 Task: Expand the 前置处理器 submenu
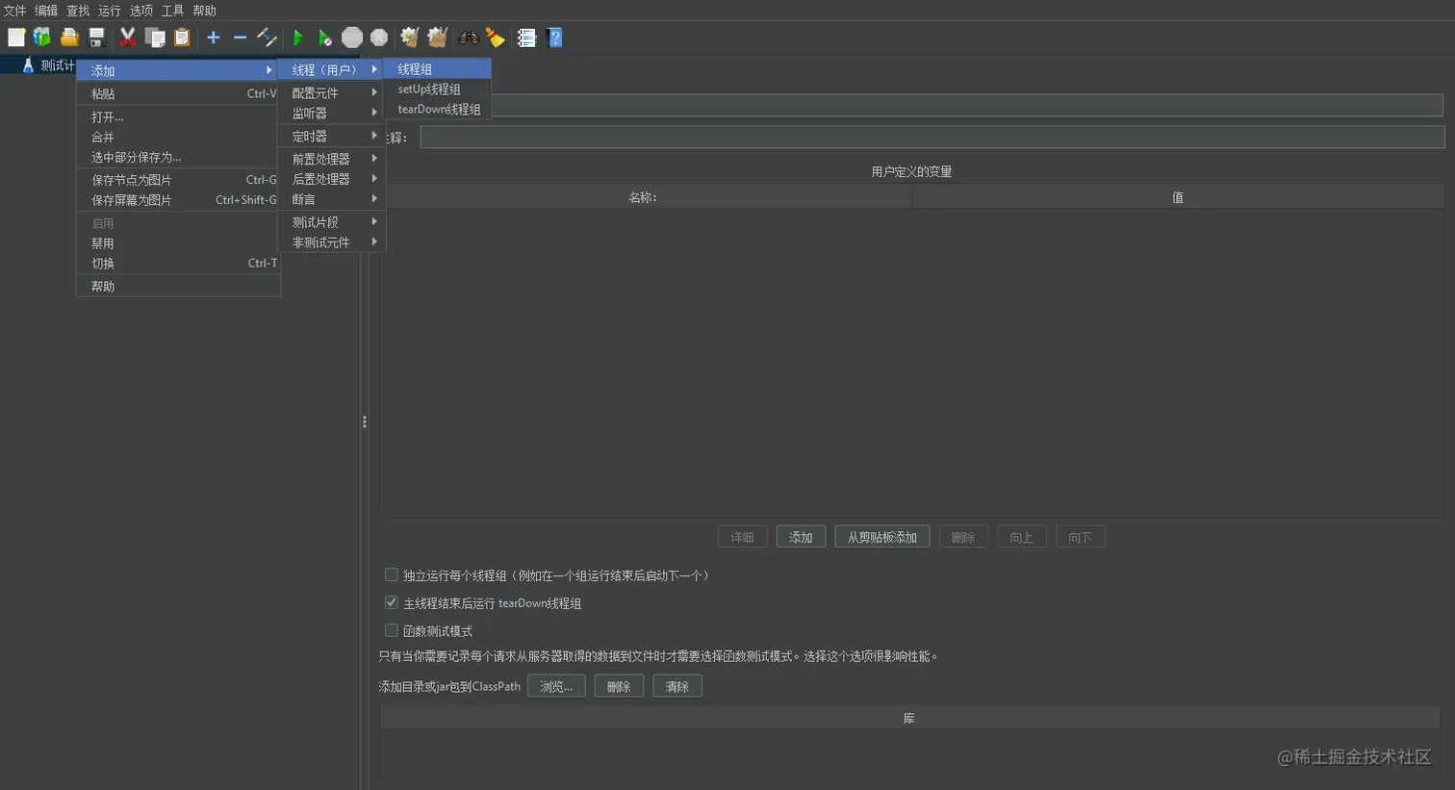pyautogui.click(x=331, y=158)
